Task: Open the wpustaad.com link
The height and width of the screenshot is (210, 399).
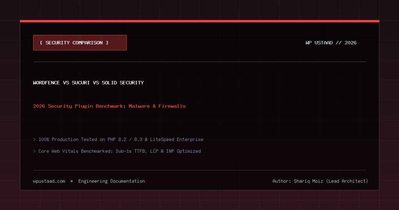Action: 49,181
